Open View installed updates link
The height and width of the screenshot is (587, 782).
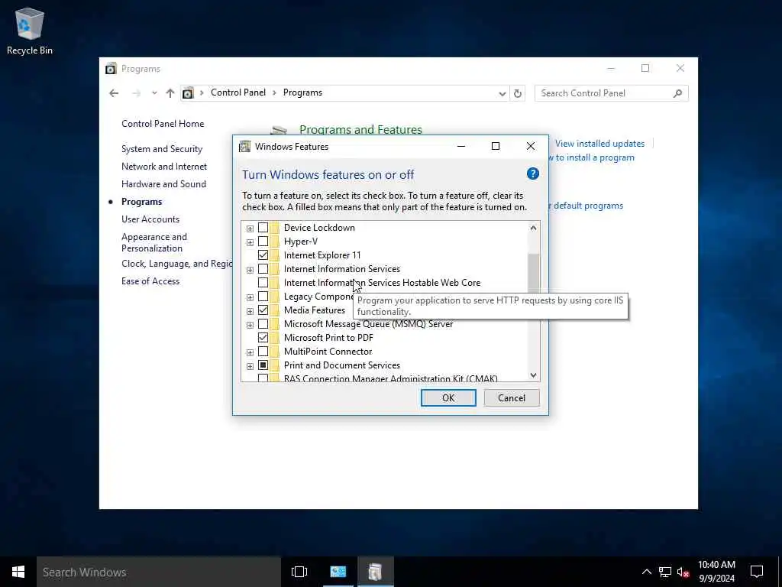pos(599,144)
